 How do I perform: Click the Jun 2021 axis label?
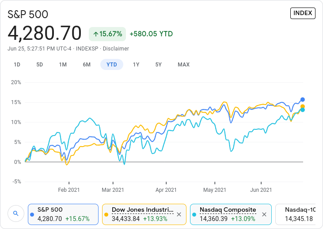pyautogui.click(x=261, y=190)
